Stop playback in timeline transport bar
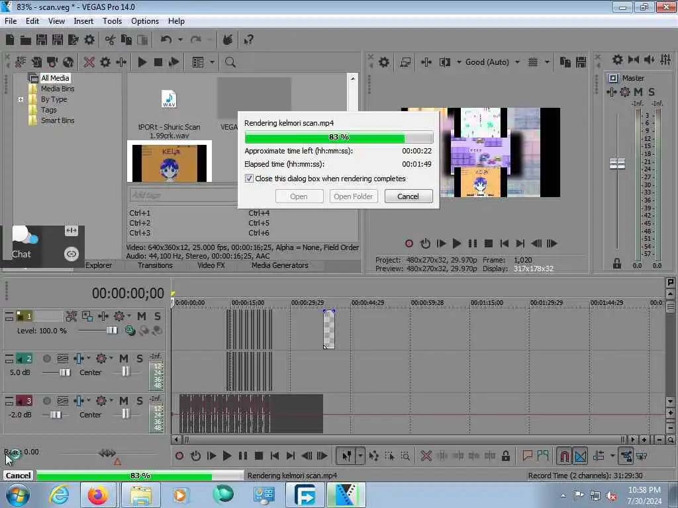 (259, 456)
